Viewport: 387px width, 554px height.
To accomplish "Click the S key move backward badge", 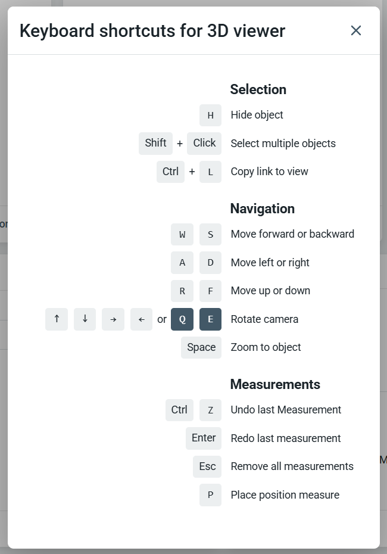I will pyautogui.click(x=210, y=234).
